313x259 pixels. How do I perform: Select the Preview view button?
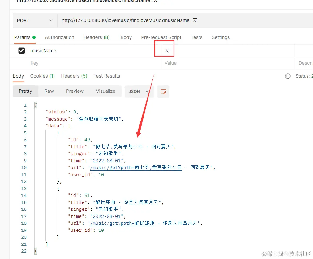(x=75, y=91)
